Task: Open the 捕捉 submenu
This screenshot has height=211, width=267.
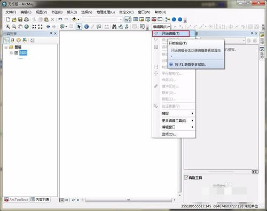Action: point(174,113)
